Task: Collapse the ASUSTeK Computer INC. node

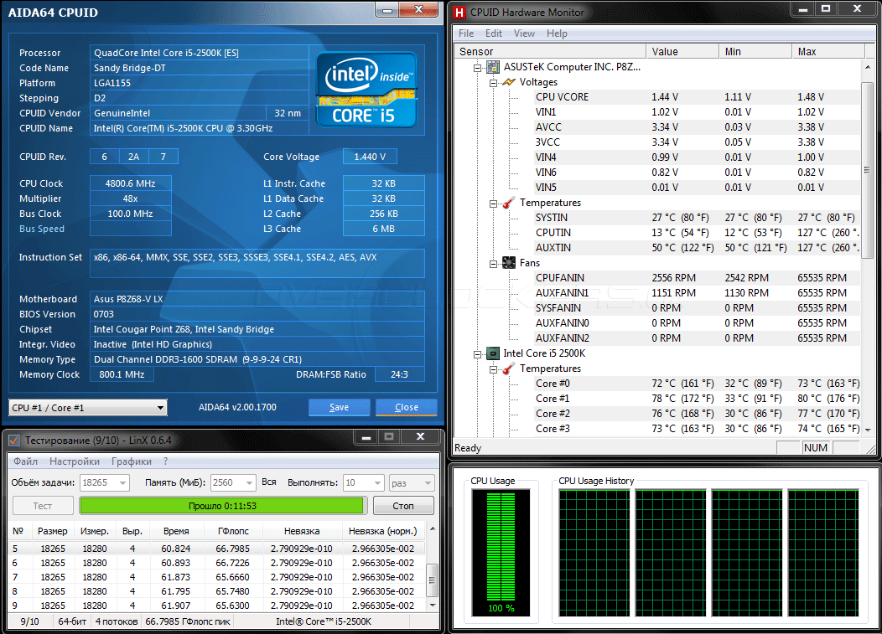Action: pos(478,68)
